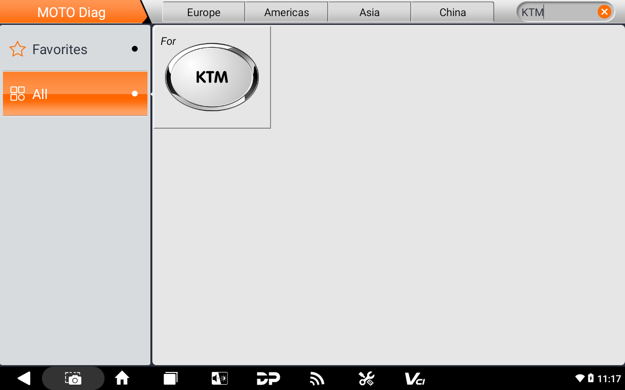Switch to the Europe tab
Screen dimensions: 625x390
coord(204,12)
